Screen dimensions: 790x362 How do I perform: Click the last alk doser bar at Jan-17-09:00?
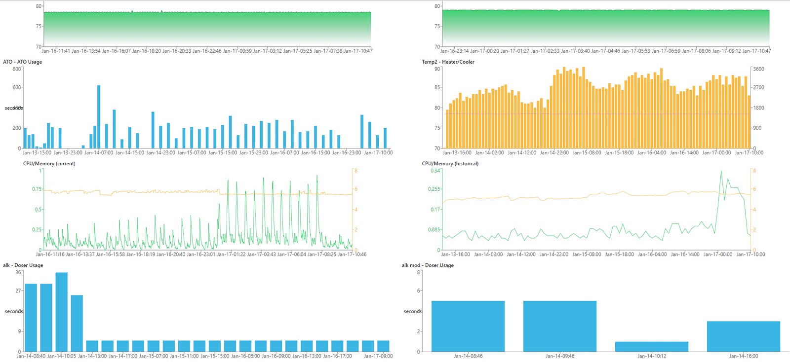click(x=383, y=346)
